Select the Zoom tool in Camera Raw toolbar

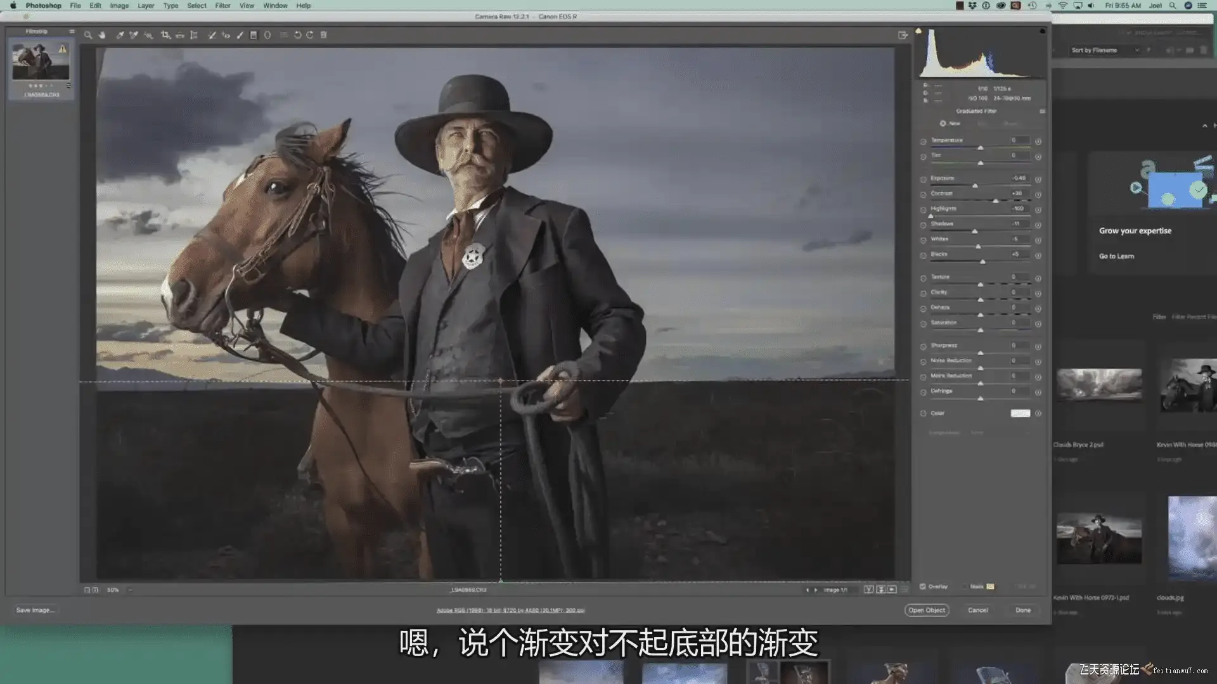coord(88,35)
